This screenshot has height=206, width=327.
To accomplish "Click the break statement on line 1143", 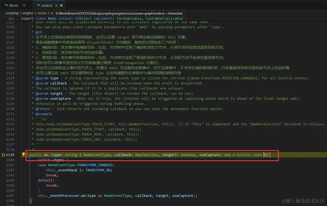I will pyautogui.click(x=52, y=175).
